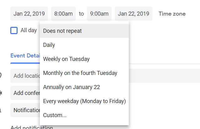
Task: Pick Monthly on the fourth Tuesday
Action: tap(80, 73)
